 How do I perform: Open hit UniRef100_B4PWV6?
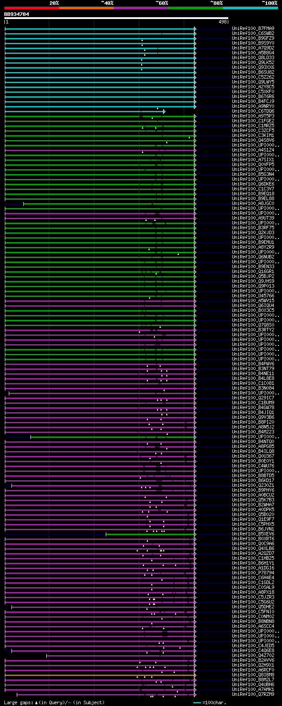click(253, 364)
